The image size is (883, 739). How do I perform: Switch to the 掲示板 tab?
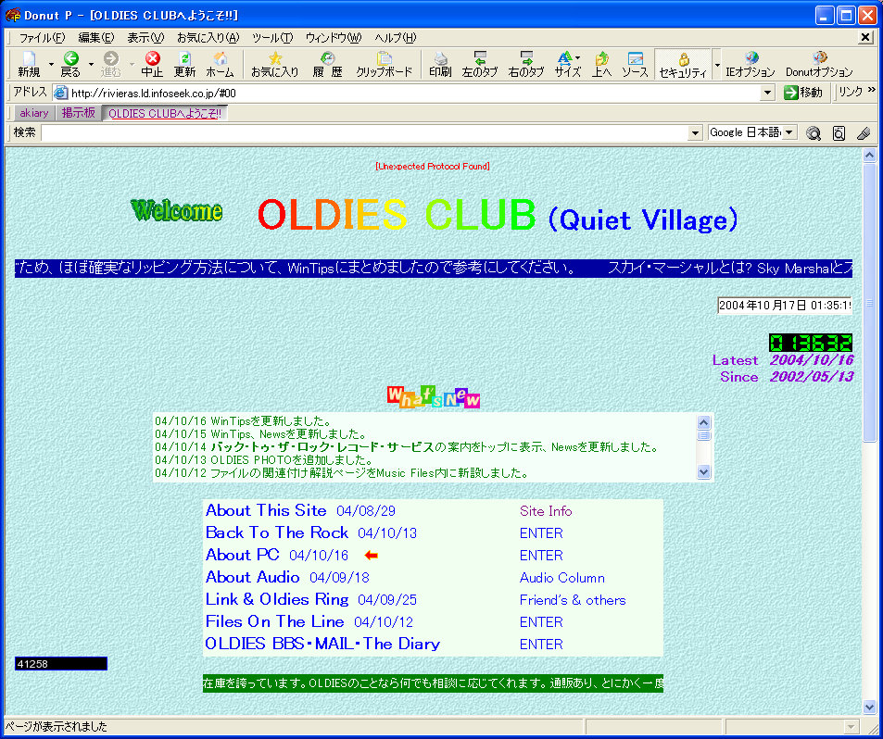[79, 113]
